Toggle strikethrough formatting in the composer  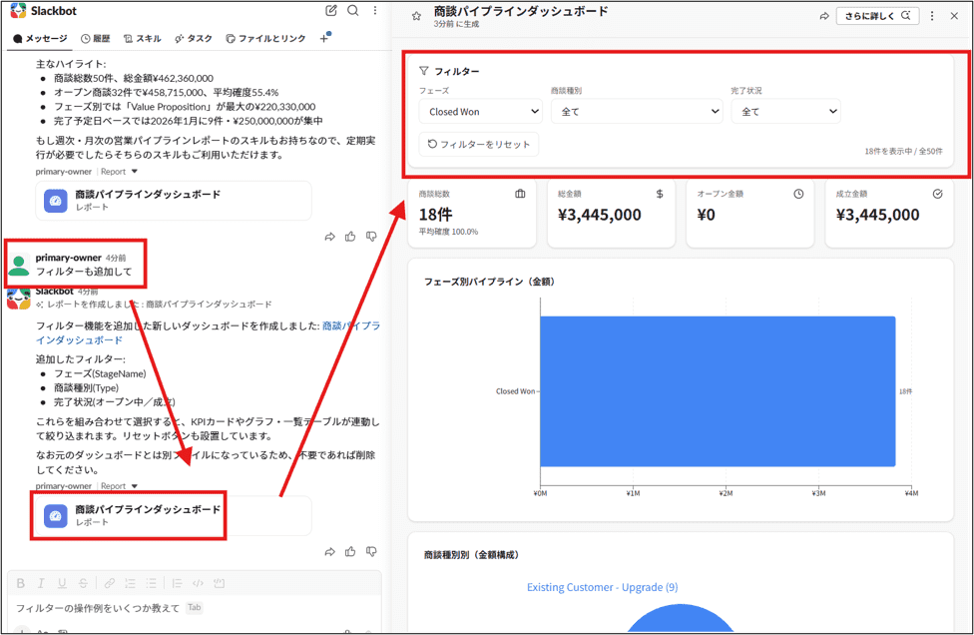[83, 583]
